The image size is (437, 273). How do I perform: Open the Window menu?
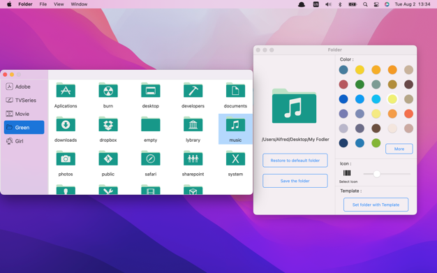tap(79, 4)
